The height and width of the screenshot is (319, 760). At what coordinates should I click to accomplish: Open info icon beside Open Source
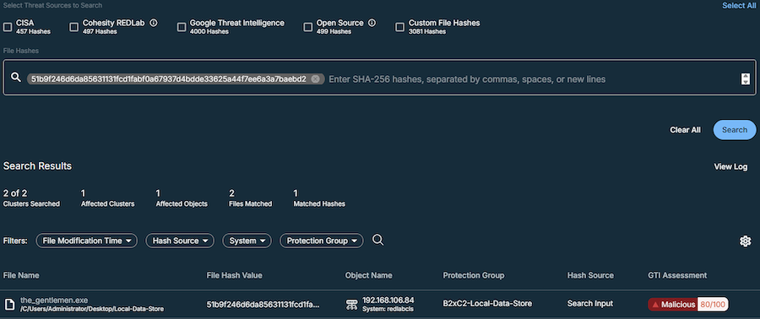[x=372, y=23]
